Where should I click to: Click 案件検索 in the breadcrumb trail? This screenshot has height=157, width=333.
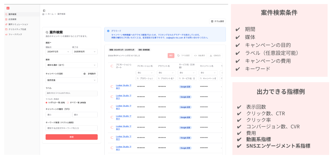(61, 14)
